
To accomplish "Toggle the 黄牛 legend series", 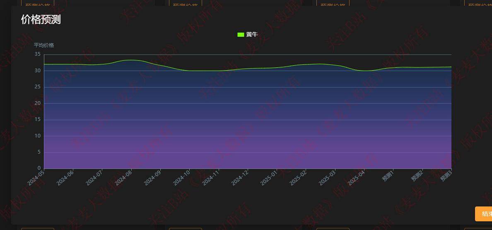I will (248, 35).
